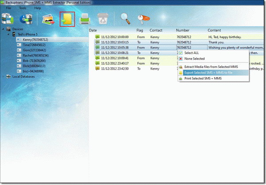Click message 'Hi, Ted, happy birthday.'

(x=225, y=37)
